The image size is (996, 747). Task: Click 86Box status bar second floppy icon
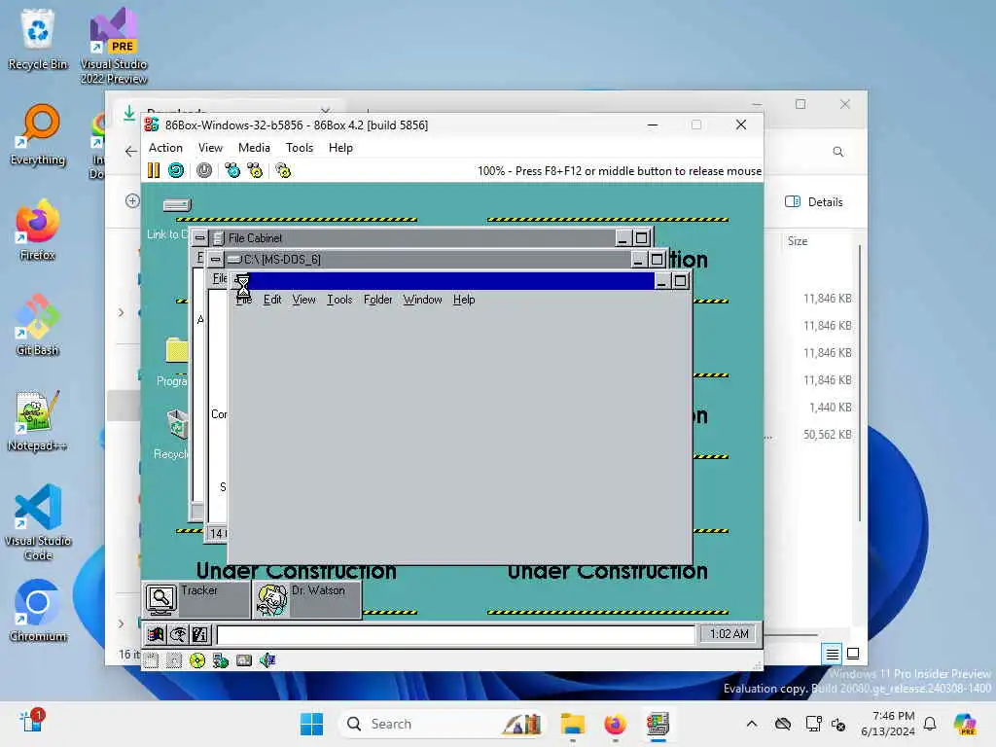click(x=174, y=660)
